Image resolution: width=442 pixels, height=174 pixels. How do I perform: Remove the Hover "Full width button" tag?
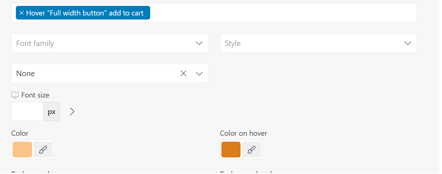click(21, 13)
